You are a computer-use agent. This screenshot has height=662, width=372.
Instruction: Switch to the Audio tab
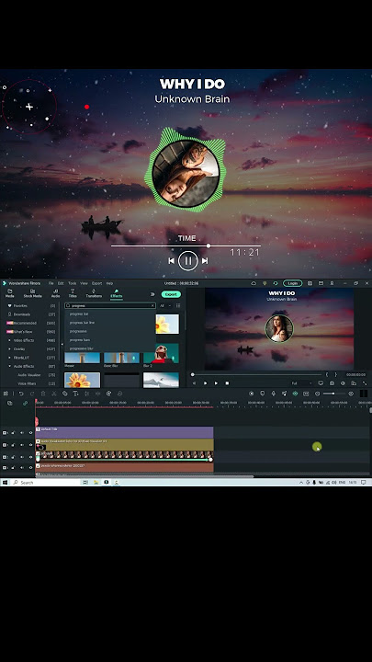tap(55, 293)
